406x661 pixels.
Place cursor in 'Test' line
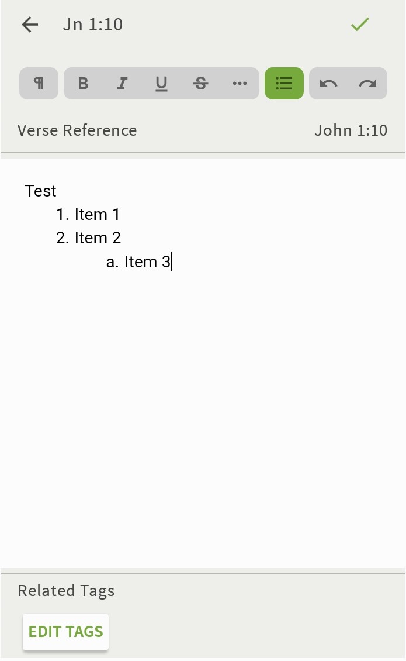point(41,191)
